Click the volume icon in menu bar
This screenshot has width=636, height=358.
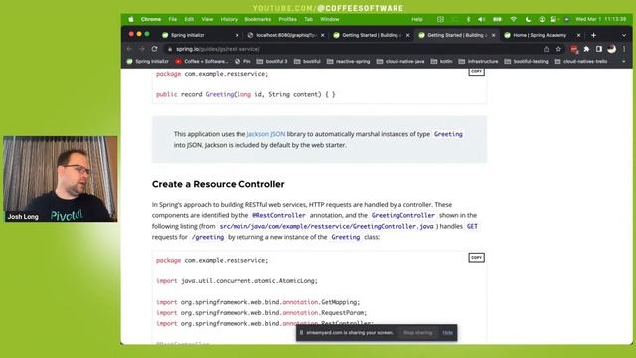point(481,19)
